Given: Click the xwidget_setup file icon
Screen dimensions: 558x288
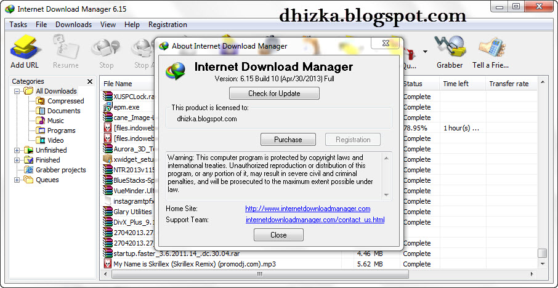Looking at the screenshot, I should (x=107, y=159).
